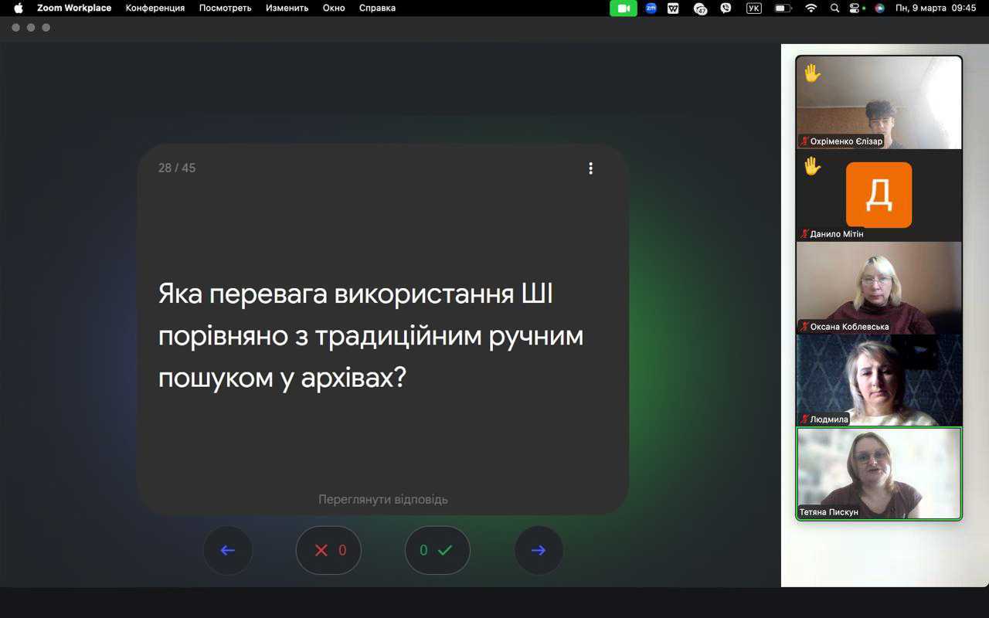Open the Apple menu

coord(19,8)
